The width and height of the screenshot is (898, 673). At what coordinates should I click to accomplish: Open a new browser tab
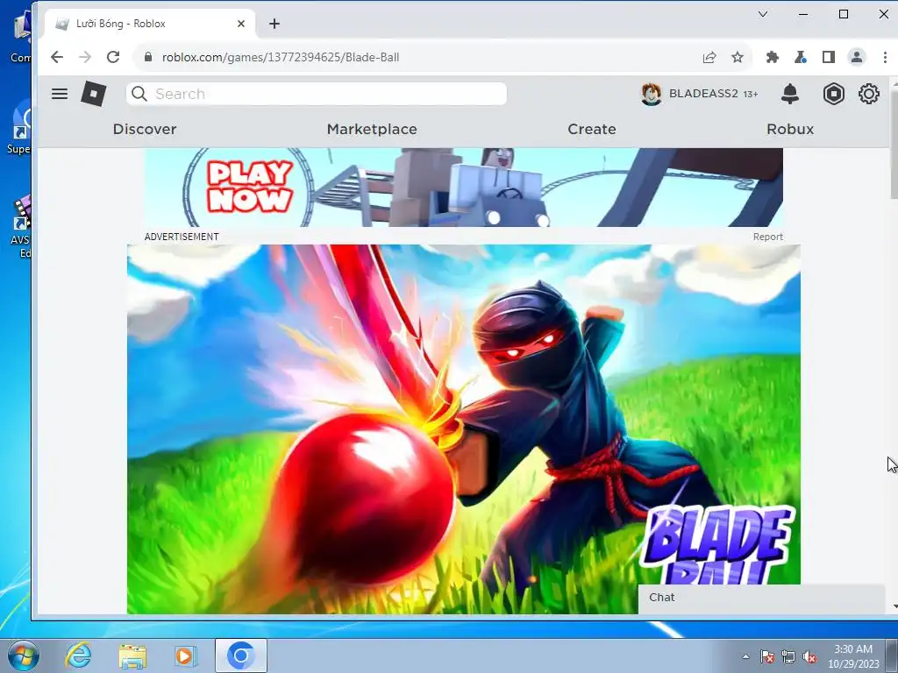tap(274, 24)
